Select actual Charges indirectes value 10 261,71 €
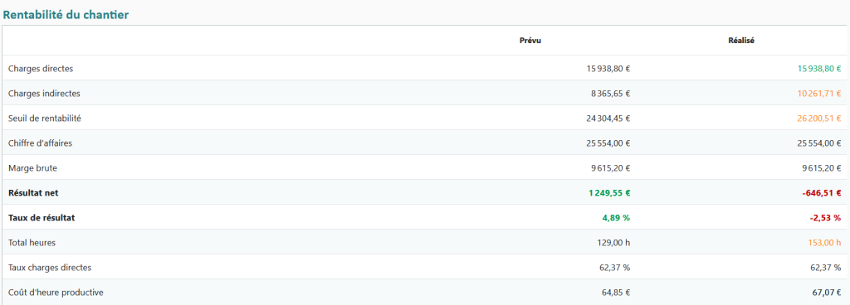Screen dimensions: 850x305 (x=819, y=94)
